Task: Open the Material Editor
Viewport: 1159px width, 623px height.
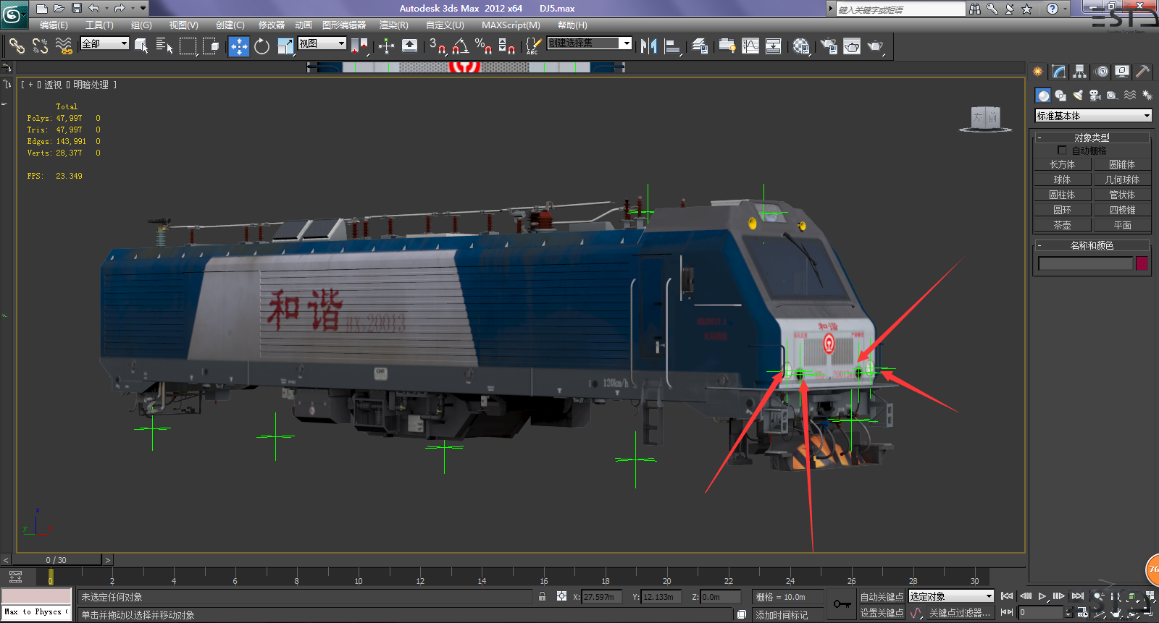Action: point(800,46)
